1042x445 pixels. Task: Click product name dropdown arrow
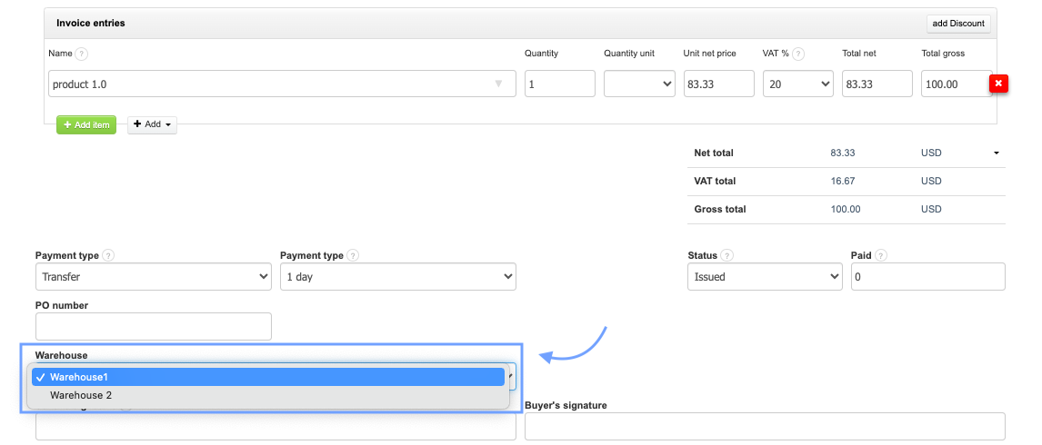click(498, 84)
